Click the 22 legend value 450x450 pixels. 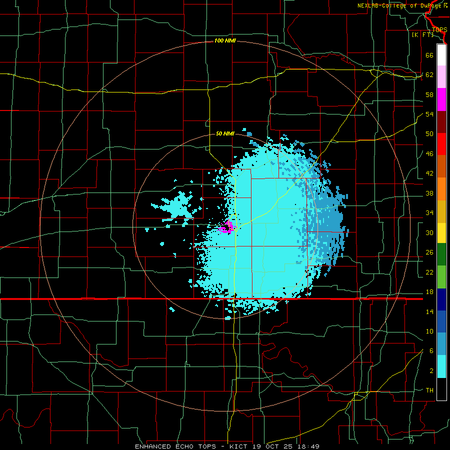click(429, 272)
